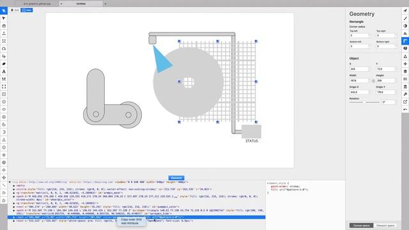Edit the Bottom right corner radius field
Screen dimensions: 409x230
(x=387, y=46)
